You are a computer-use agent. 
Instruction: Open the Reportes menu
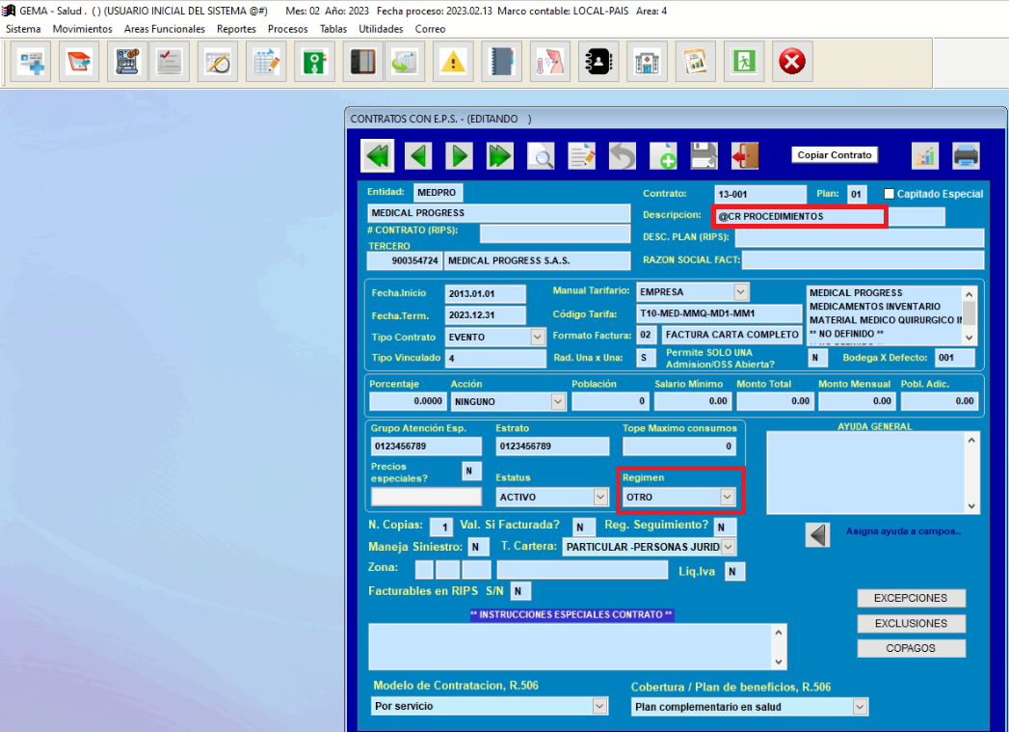236,29
